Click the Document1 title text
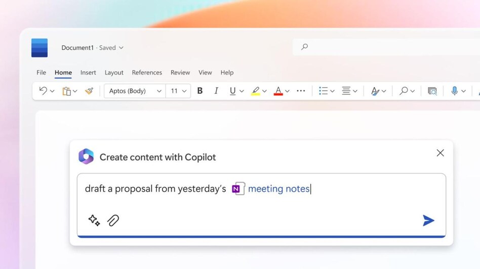The height and width of the screenshot is (269, 480). 77,47
